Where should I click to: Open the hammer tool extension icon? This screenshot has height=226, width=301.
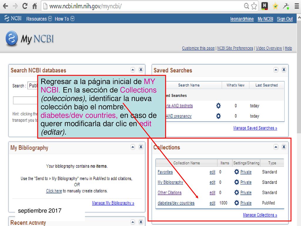point(286,6)
